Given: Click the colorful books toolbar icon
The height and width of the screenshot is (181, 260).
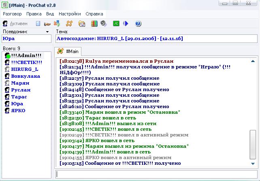Looking at the screenshot, I should 94,23.
